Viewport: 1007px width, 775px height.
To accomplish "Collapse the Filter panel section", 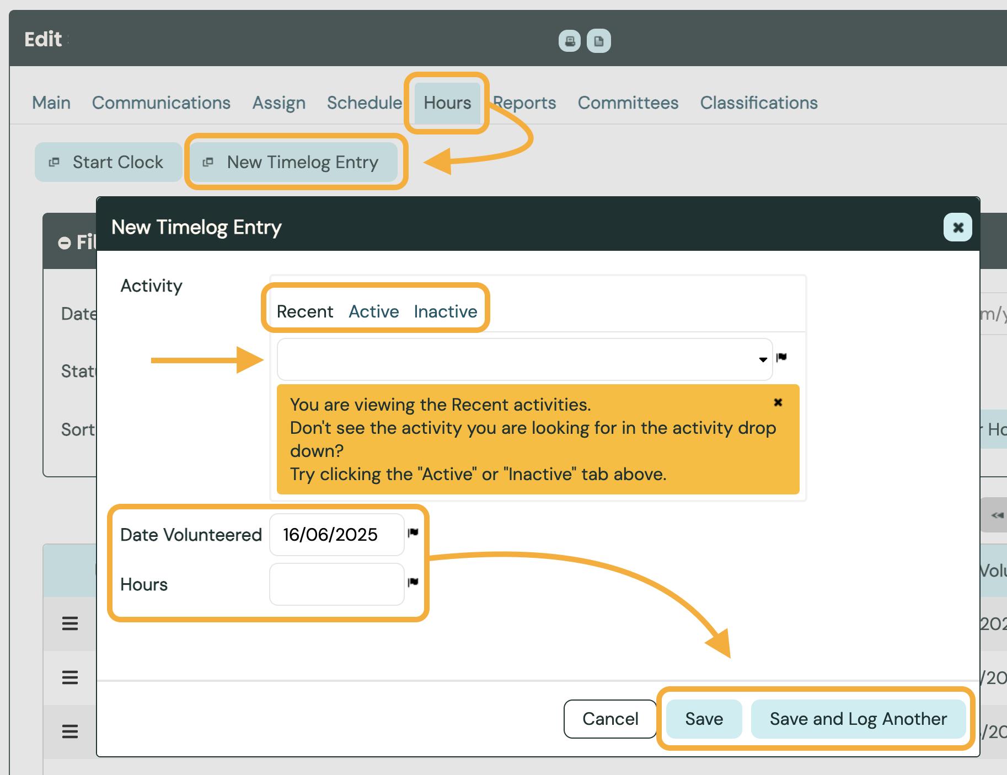I will [65, 243].
